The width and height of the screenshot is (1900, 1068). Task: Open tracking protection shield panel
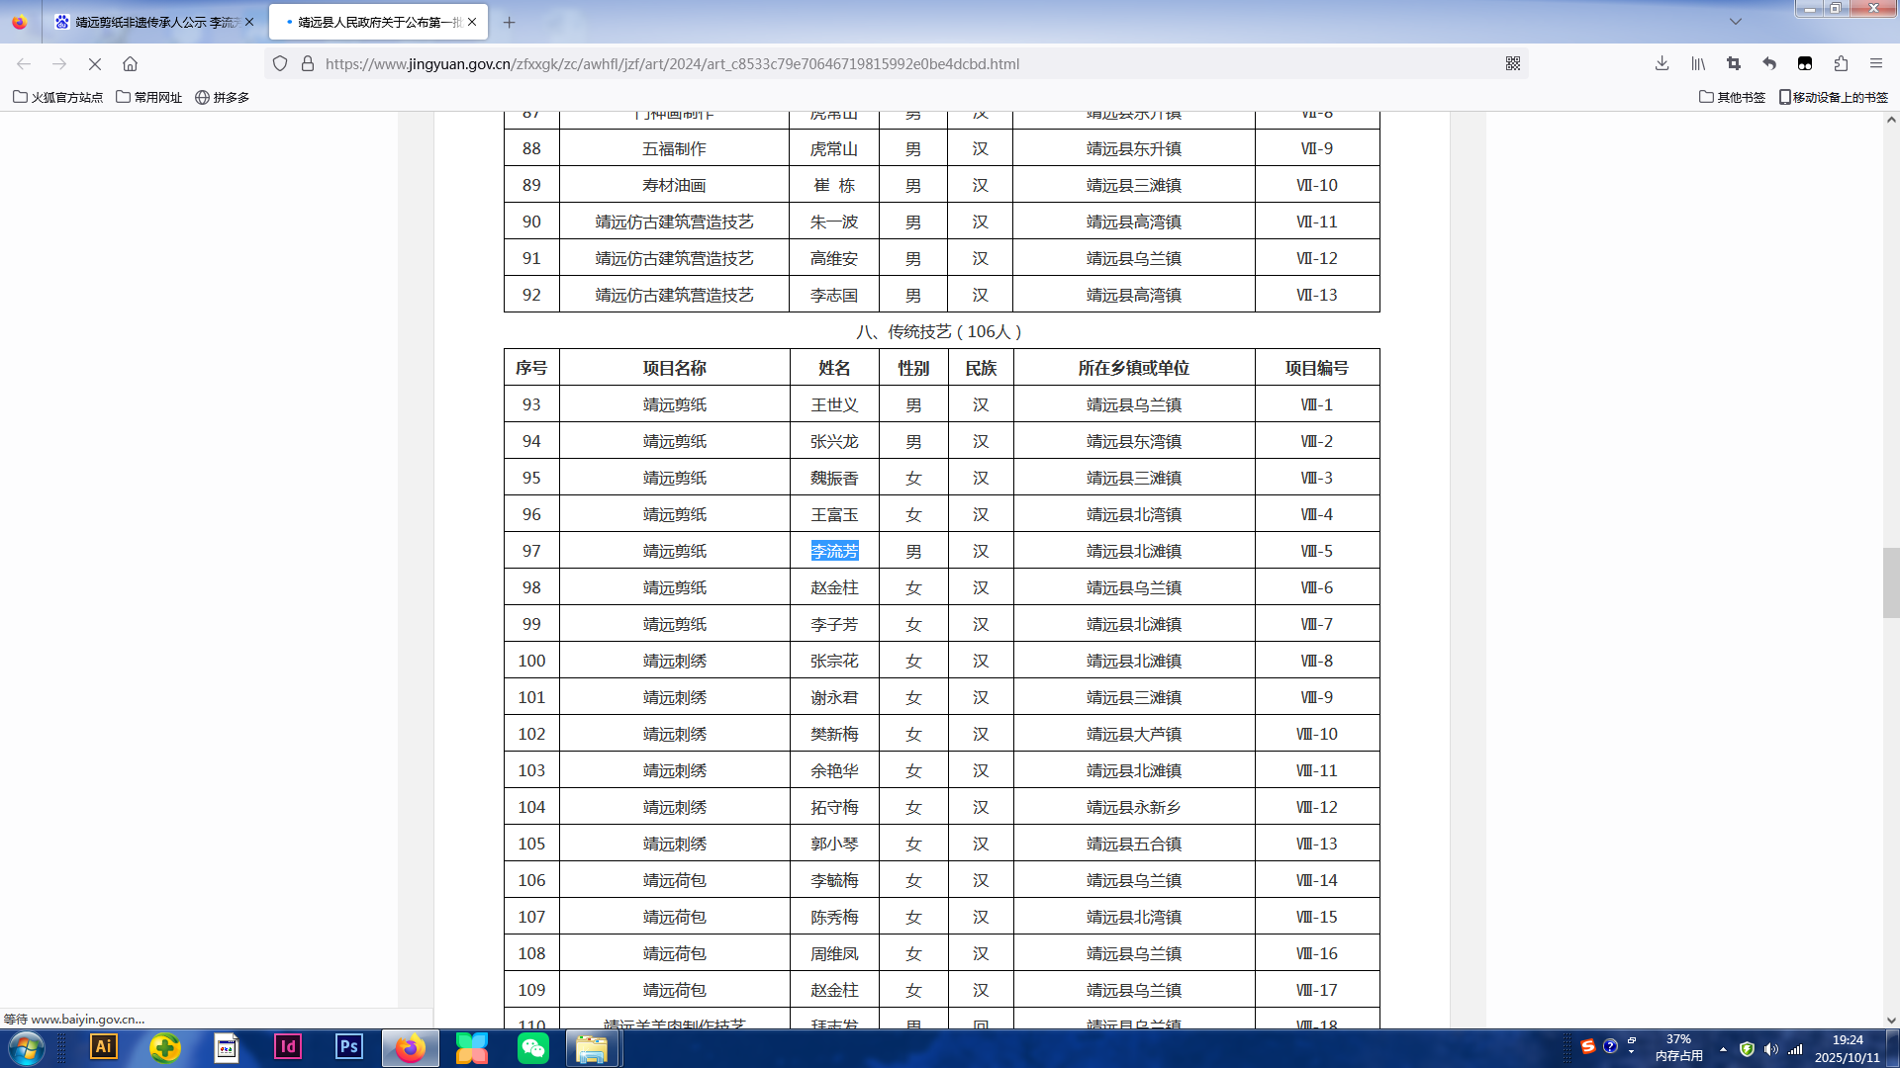pos(280,64)
